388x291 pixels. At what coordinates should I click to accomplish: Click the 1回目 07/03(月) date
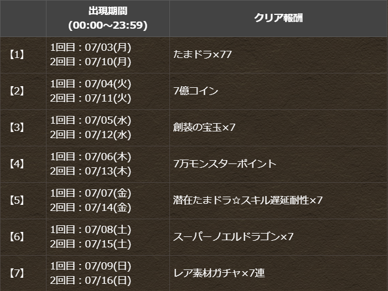click(x=91, y=47)
